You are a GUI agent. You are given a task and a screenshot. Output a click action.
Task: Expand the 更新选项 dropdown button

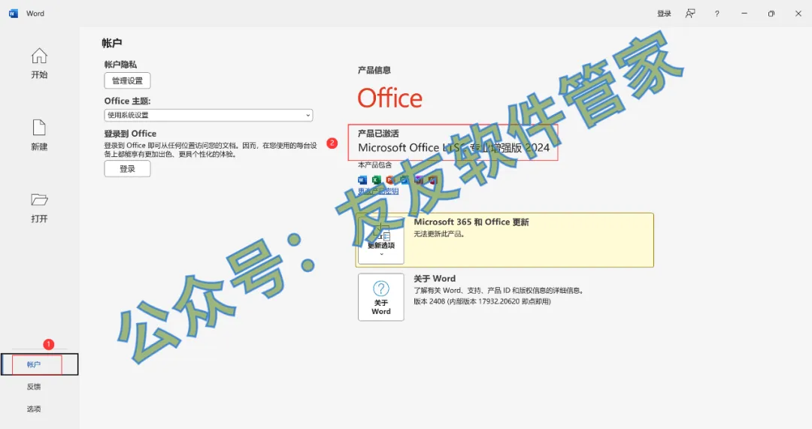(381, 240)
